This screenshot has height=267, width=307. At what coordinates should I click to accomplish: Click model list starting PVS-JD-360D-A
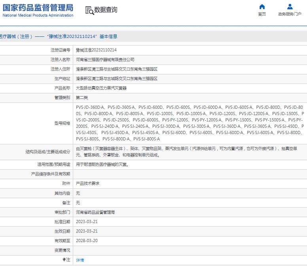[x=190, y=123]
